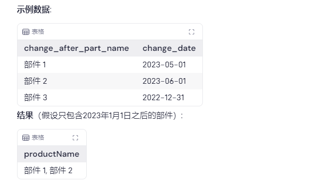Click the 假设只包含2023年1月1日之后的部件 note text

(107, 116)
